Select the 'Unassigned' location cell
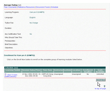The image size is (110, 91). tap(76, 74)
